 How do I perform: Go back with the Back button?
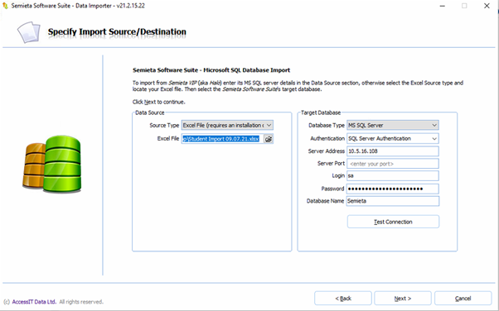click(x=343, y=299)
